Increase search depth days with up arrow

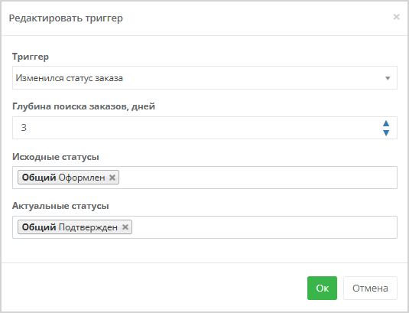click(386, 123)
